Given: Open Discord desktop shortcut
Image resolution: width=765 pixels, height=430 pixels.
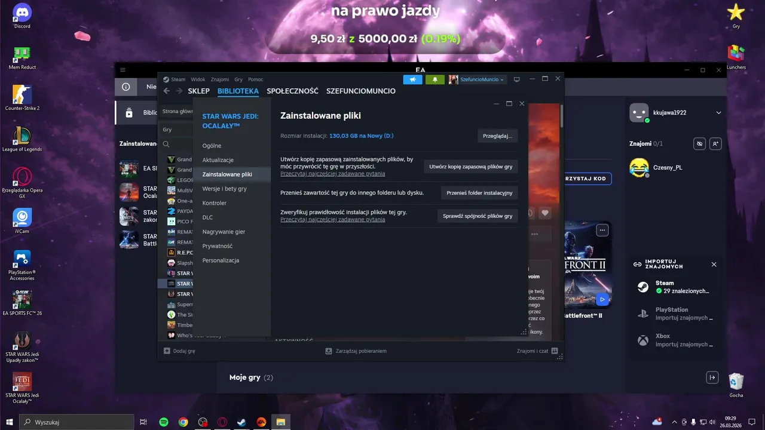Looking at the screenshot, I should (x=22, y=16).
